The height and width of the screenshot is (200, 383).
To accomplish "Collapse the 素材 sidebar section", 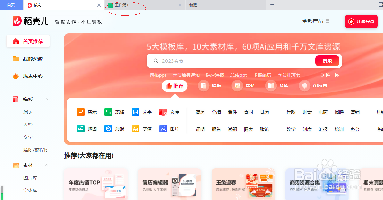I will tap(47, 165).
